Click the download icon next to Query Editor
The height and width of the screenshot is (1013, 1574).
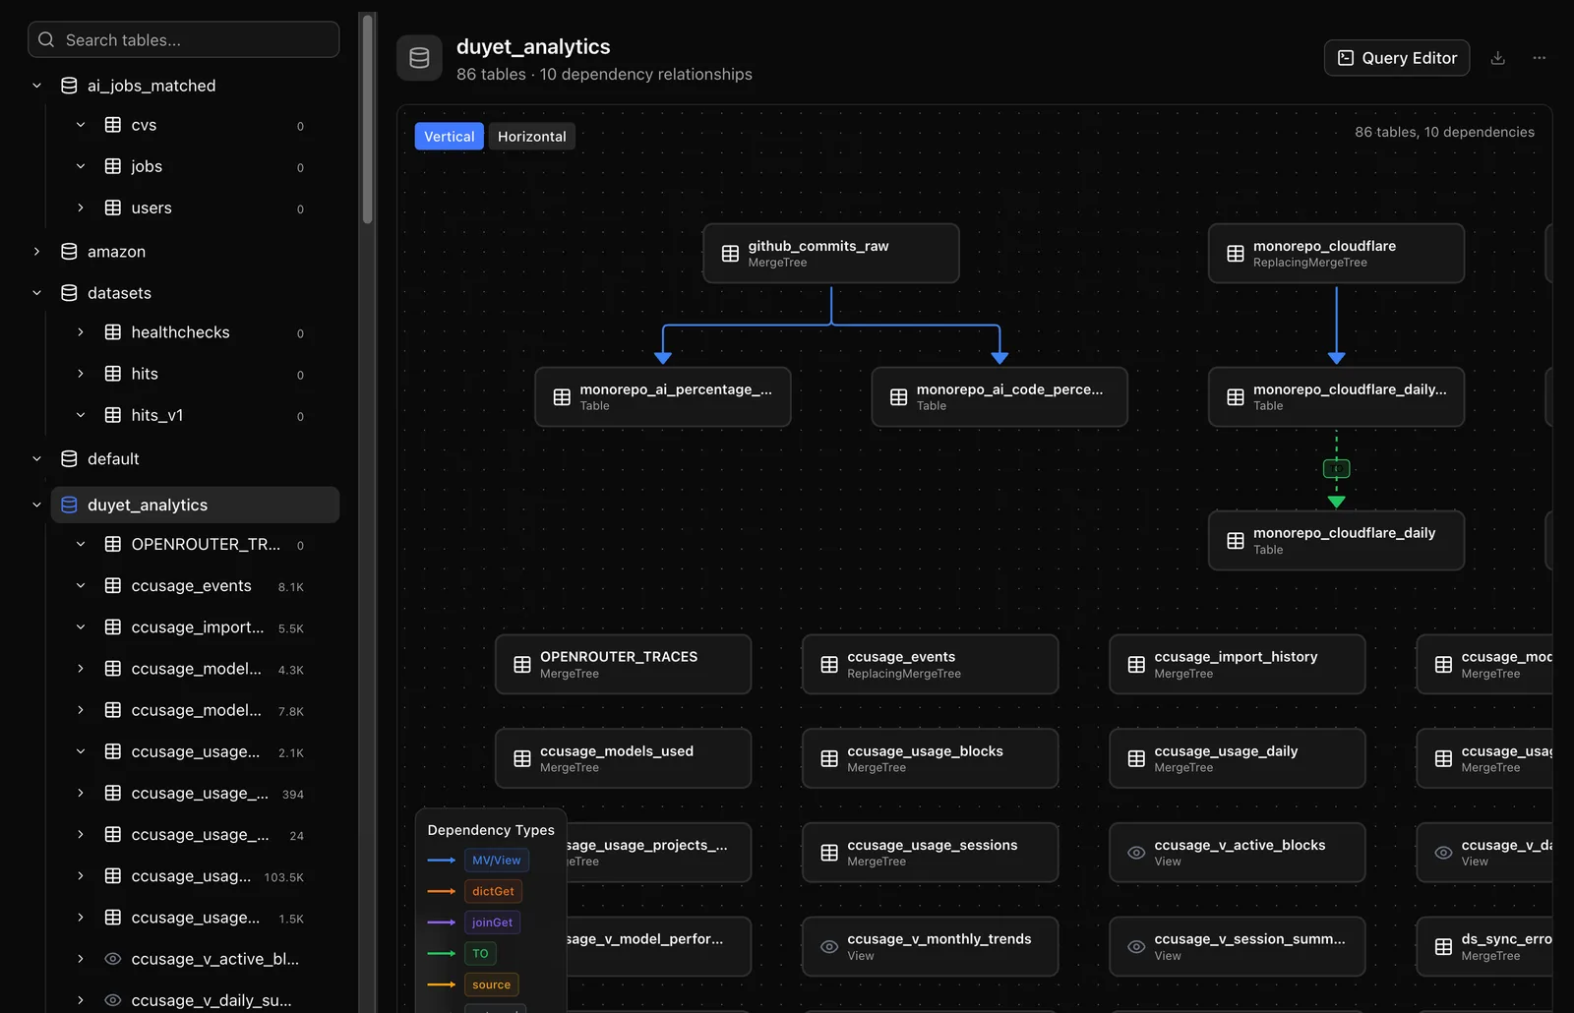(1497, 58)
